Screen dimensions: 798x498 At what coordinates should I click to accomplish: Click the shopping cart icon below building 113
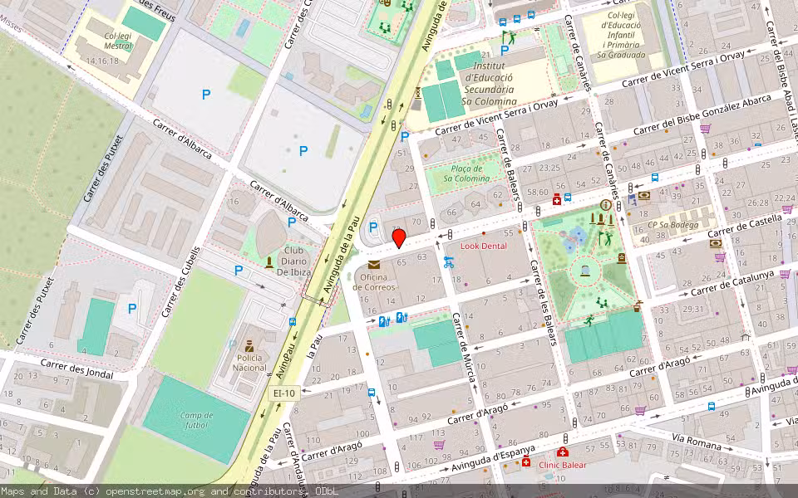439,445
